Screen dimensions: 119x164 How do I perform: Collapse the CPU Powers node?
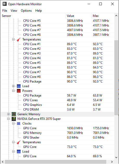[x=13, y=91]
